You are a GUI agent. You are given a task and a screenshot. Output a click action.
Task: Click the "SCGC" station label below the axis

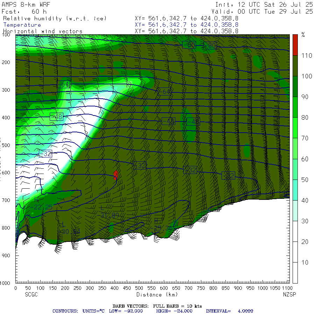pyautogui.click(x=31, y=294)
